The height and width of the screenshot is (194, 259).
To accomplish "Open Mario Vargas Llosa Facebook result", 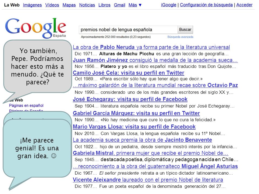I will pyautogui.click(x=134, y=127).
